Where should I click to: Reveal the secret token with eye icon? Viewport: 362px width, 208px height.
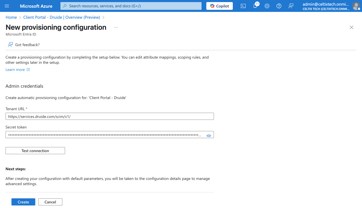pos(209,135)
